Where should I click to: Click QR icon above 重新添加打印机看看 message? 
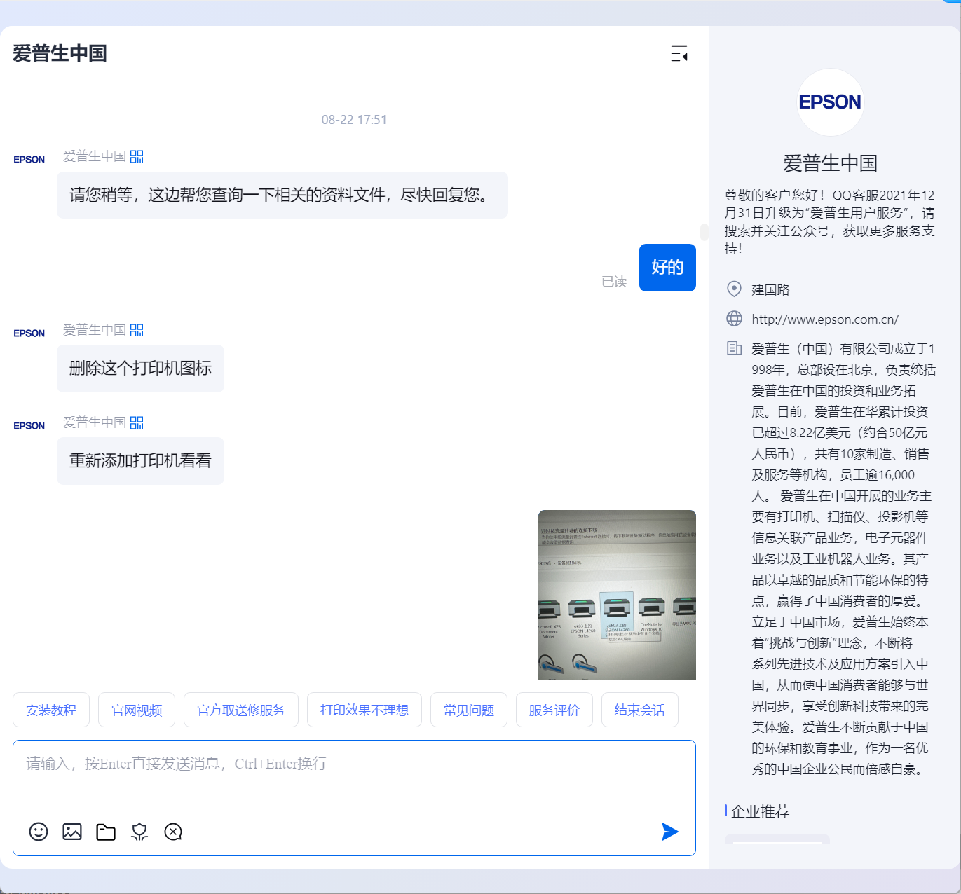click(x=137, y=422)
